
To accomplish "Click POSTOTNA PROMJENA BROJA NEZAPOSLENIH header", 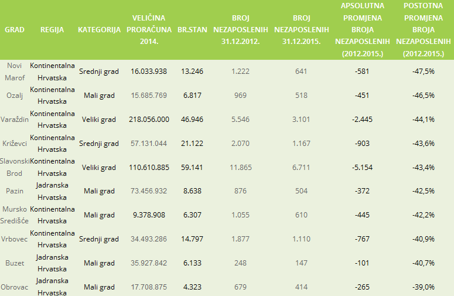I will tap(423, 29).
